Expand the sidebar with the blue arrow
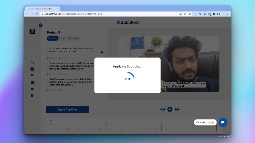Image resolution: width=255 pixels, height=143 pixels. click(40, 25)
